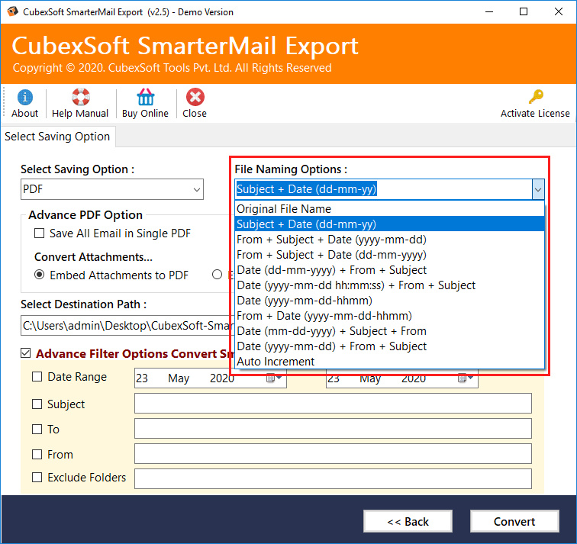The height and width of the screenshot is (544, 577).
Task: Click the Help Manual toolbar label
Action: coord(80,113)
